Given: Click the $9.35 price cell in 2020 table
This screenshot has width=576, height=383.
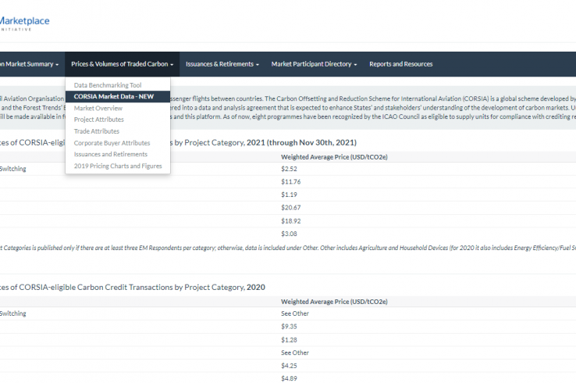Looking at the screenshot, I should pyautogui.click(x=290, y=326).
